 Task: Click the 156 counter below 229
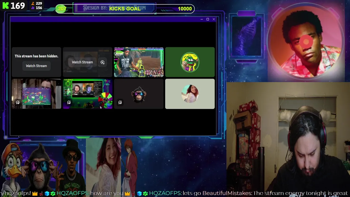[37, 8]
